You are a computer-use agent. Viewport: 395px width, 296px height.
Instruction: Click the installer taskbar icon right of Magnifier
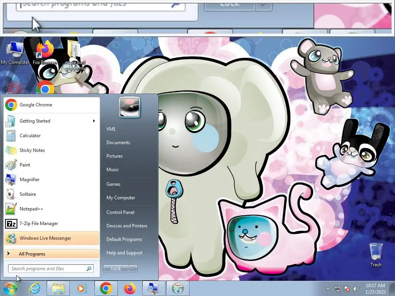[177, 288]
